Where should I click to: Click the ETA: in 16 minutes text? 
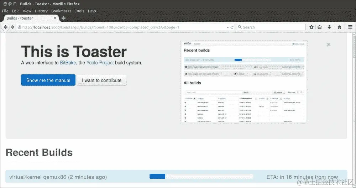pos(302,177)
